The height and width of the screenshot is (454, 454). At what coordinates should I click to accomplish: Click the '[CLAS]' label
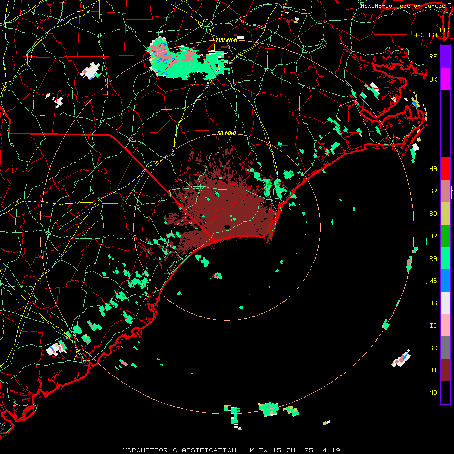(x=426, y=35)
